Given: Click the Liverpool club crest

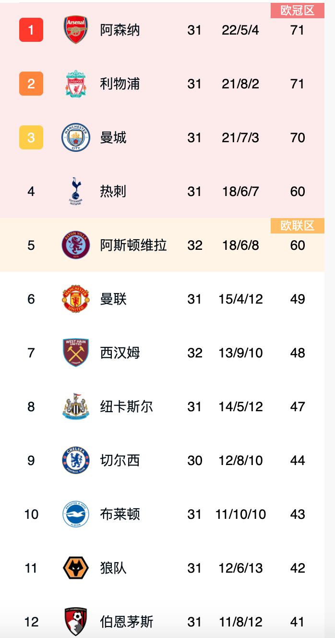Looking at the screenshot, I should [76, 84].
